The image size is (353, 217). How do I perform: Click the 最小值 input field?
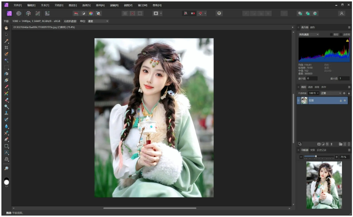(312, 78)
